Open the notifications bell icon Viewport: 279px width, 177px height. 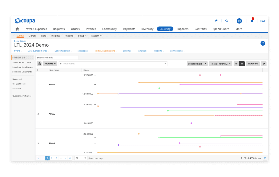coord(252,20)
